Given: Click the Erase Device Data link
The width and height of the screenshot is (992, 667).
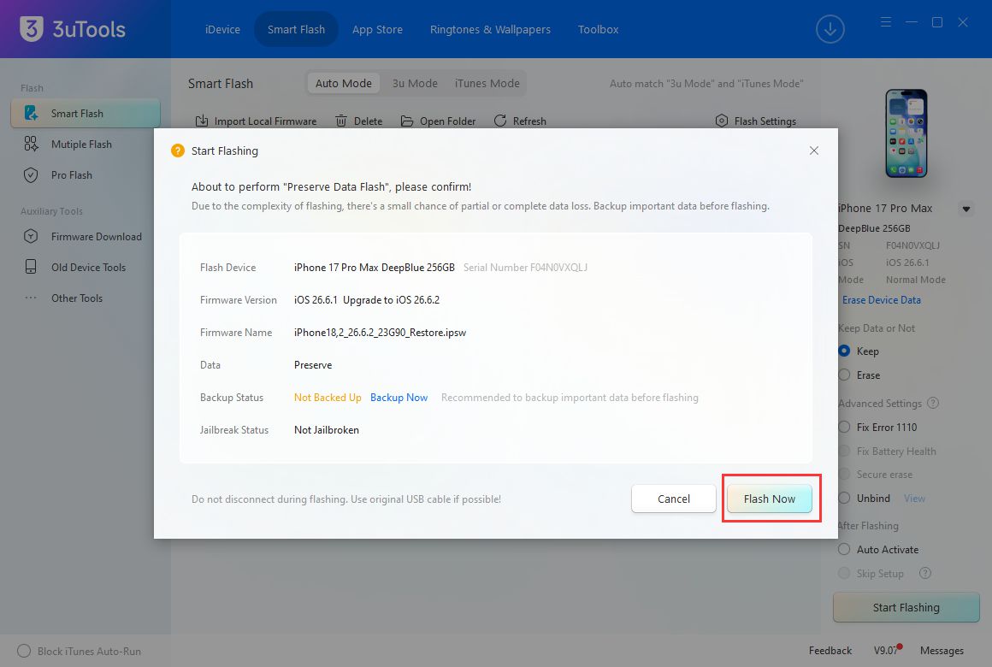Looking at the screenshot, I should coord(882,300).
